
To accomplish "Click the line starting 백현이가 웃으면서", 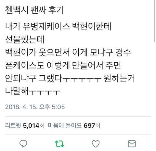I will pos(68,52).
